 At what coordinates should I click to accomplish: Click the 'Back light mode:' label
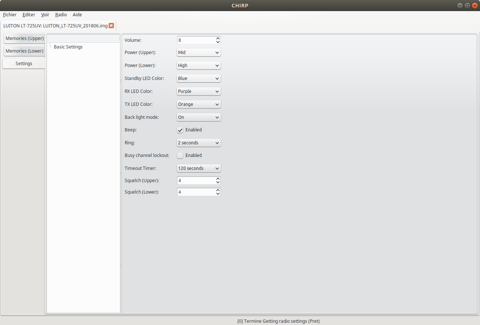142,117
